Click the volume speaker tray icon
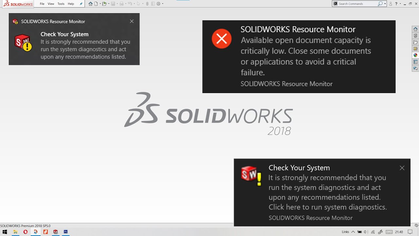This screenshot has width=419, height=236. 366,232
